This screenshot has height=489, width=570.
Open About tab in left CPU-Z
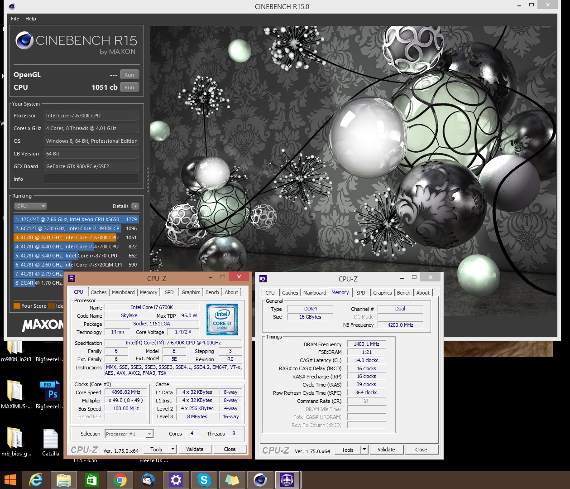coord(231,292)
